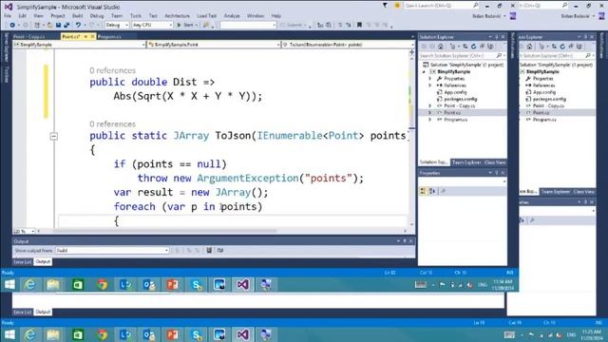Click the Start debugging button
Screen dimensions: 608x342
[x=186, y=26]
